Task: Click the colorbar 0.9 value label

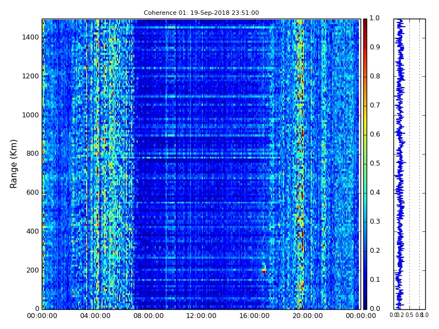Action: [375, 47]
